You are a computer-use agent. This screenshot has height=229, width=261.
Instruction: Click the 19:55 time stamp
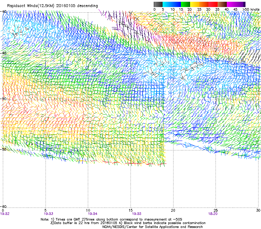click(x=136, y=214)
